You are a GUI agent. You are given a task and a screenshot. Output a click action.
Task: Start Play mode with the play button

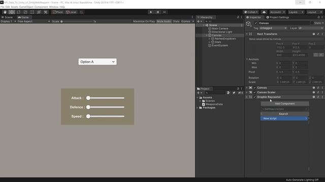point(151,12)
